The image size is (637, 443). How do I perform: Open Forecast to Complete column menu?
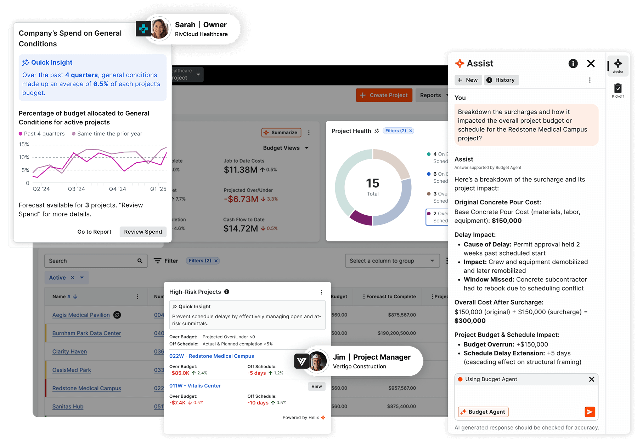(364, 297)
